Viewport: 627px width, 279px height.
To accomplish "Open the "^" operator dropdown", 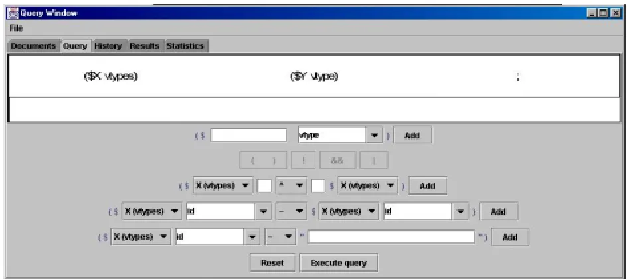I will pyautogui.click(x=291, y=186).
